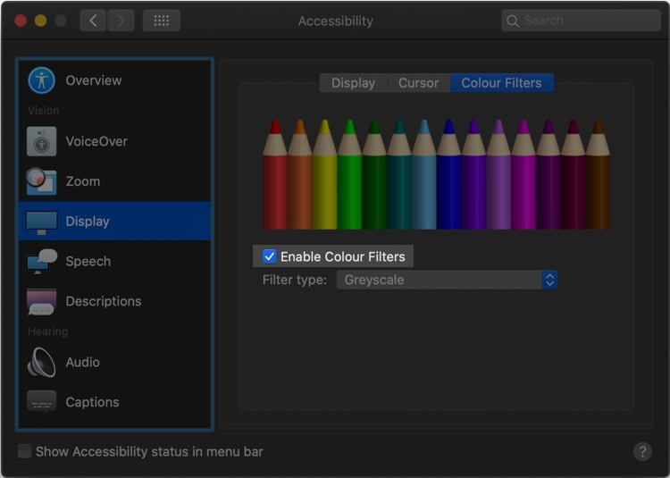Enable Show Accessibility status in menu bar
The height and width of the screenshot is (478, 670).
coord(25,451)
